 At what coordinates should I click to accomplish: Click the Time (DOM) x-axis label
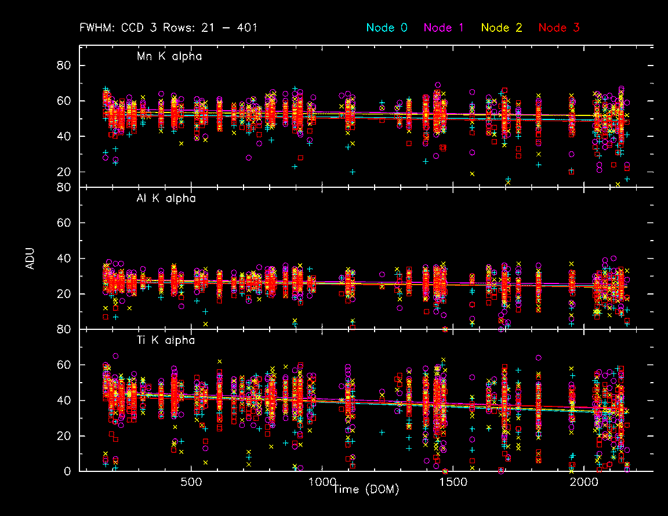coord(366,490)
